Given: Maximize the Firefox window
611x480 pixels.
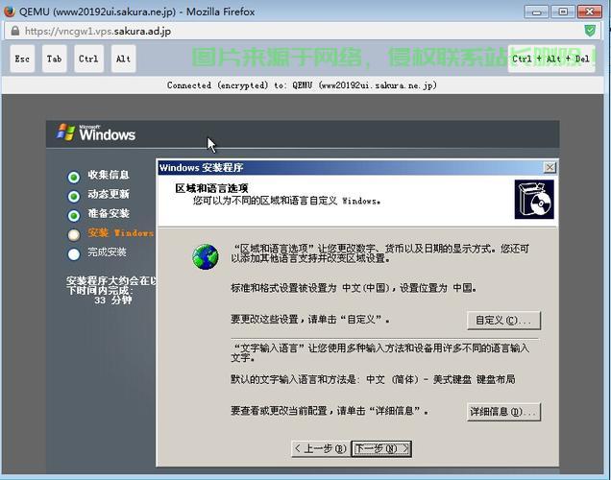Looking at the screenshot, I should tap(563, 11).
